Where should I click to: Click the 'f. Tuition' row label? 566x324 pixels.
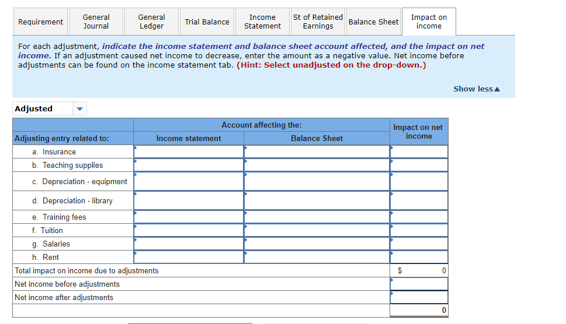pyautogui.click(x=47, y=230)
